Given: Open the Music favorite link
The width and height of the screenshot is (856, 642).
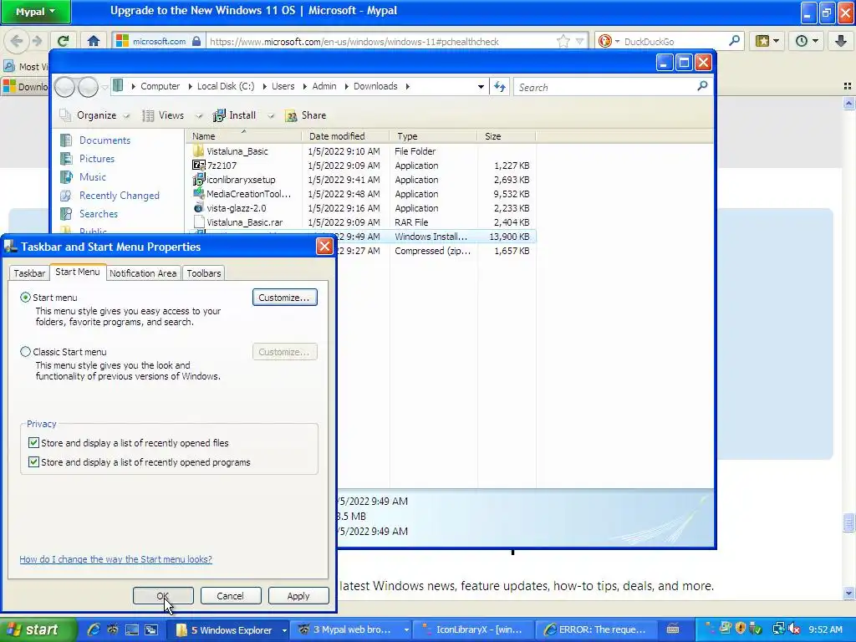Looking at the screenshot, I should coord(92,177).
